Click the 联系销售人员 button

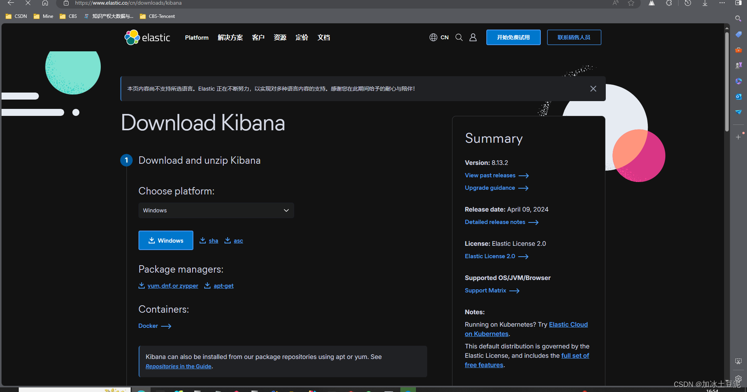point(574,37)
